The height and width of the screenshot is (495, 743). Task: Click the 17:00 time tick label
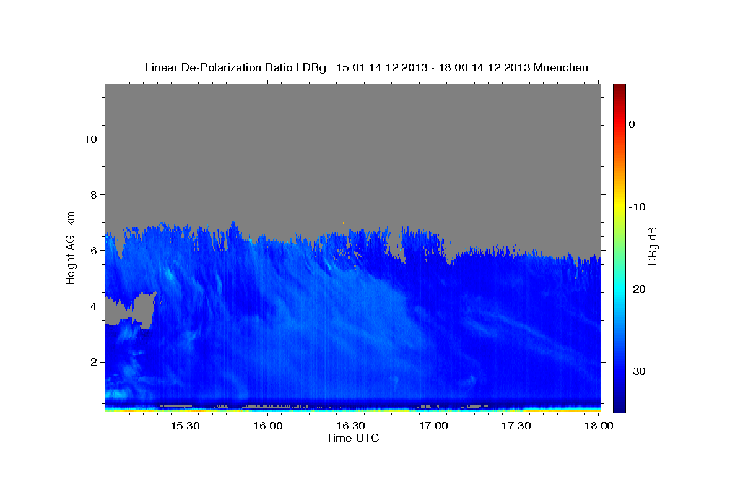click(x=433, y=426)
